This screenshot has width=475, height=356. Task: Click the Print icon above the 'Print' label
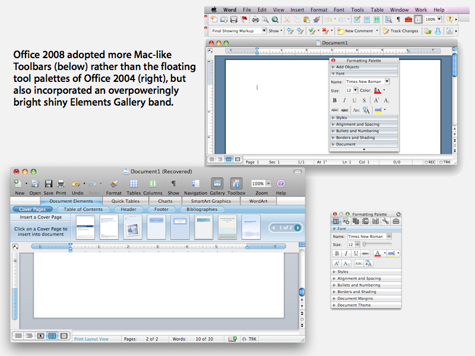coord(61,183)
